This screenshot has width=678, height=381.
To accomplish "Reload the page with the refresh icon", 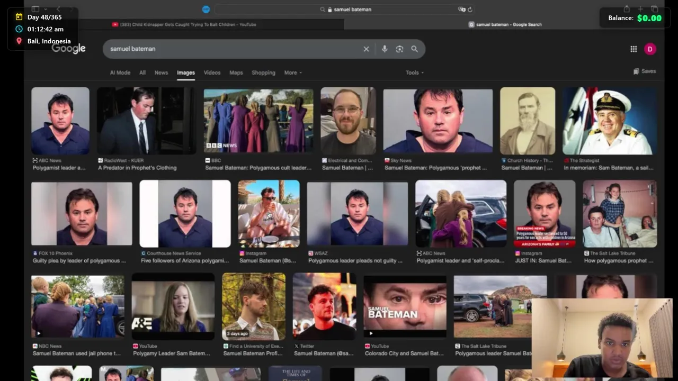I will coord(470,9).
